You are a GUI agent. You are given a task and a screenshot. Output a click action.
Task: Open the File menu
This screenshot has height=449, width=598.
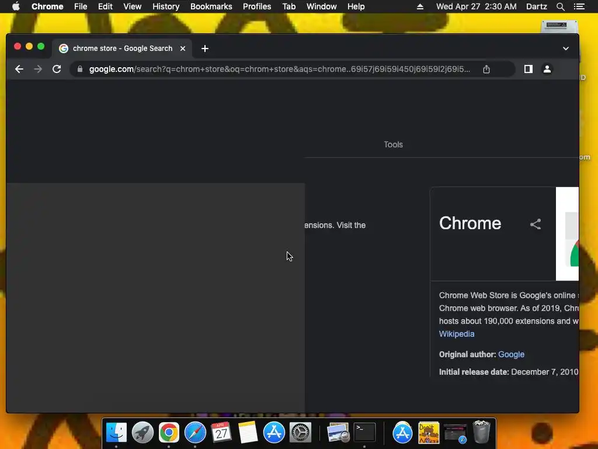coord(81,6)
